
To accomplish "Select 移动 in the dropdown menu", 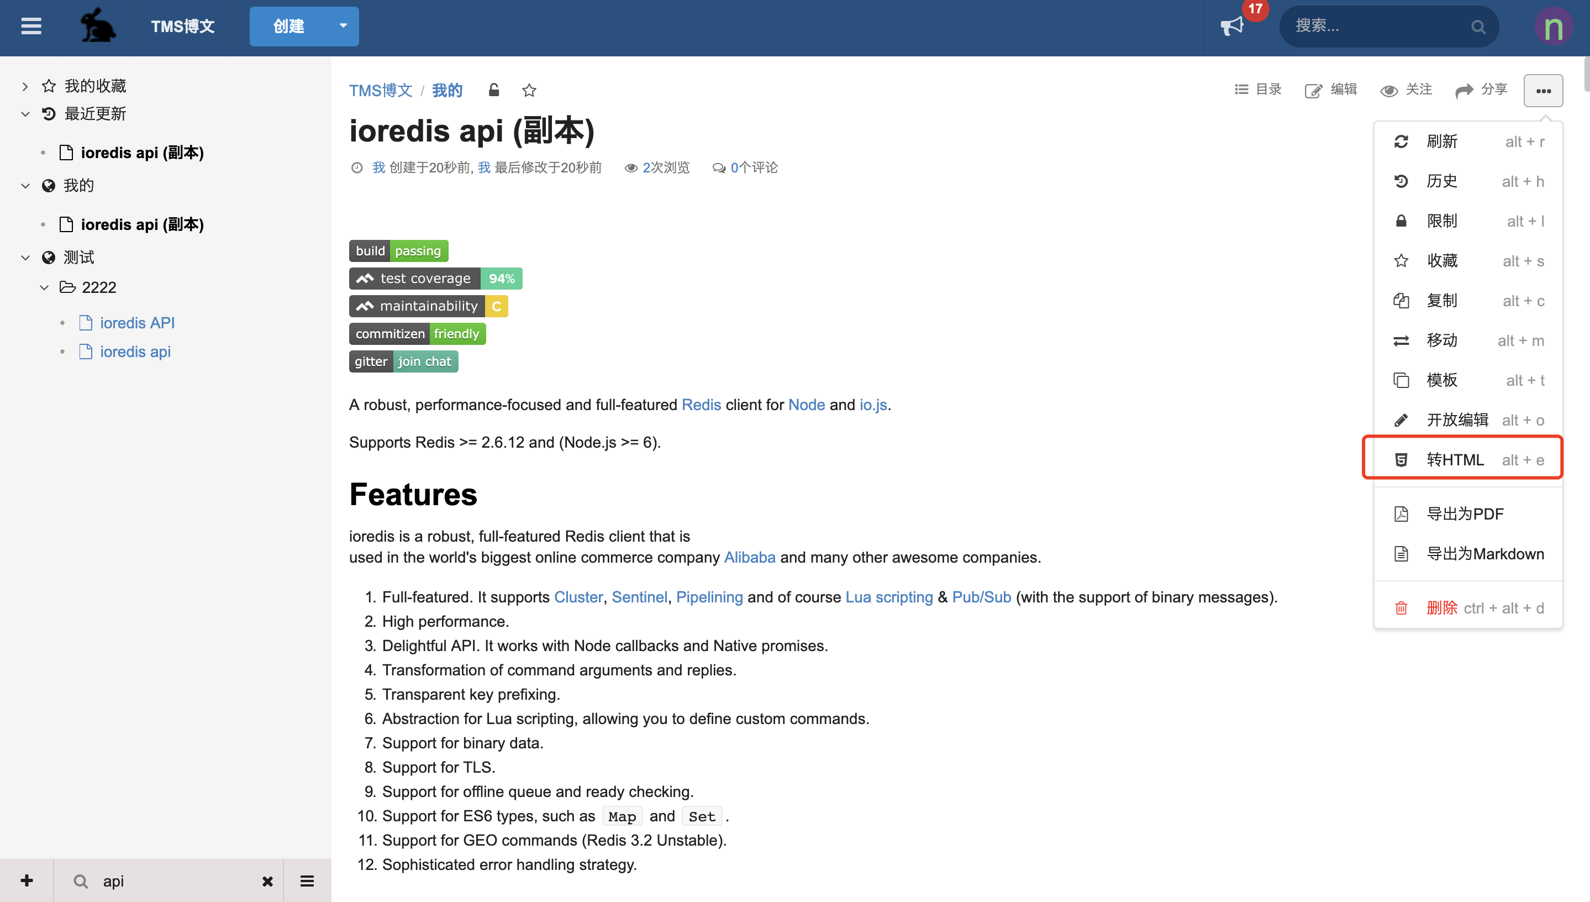I will [1468, 340].
